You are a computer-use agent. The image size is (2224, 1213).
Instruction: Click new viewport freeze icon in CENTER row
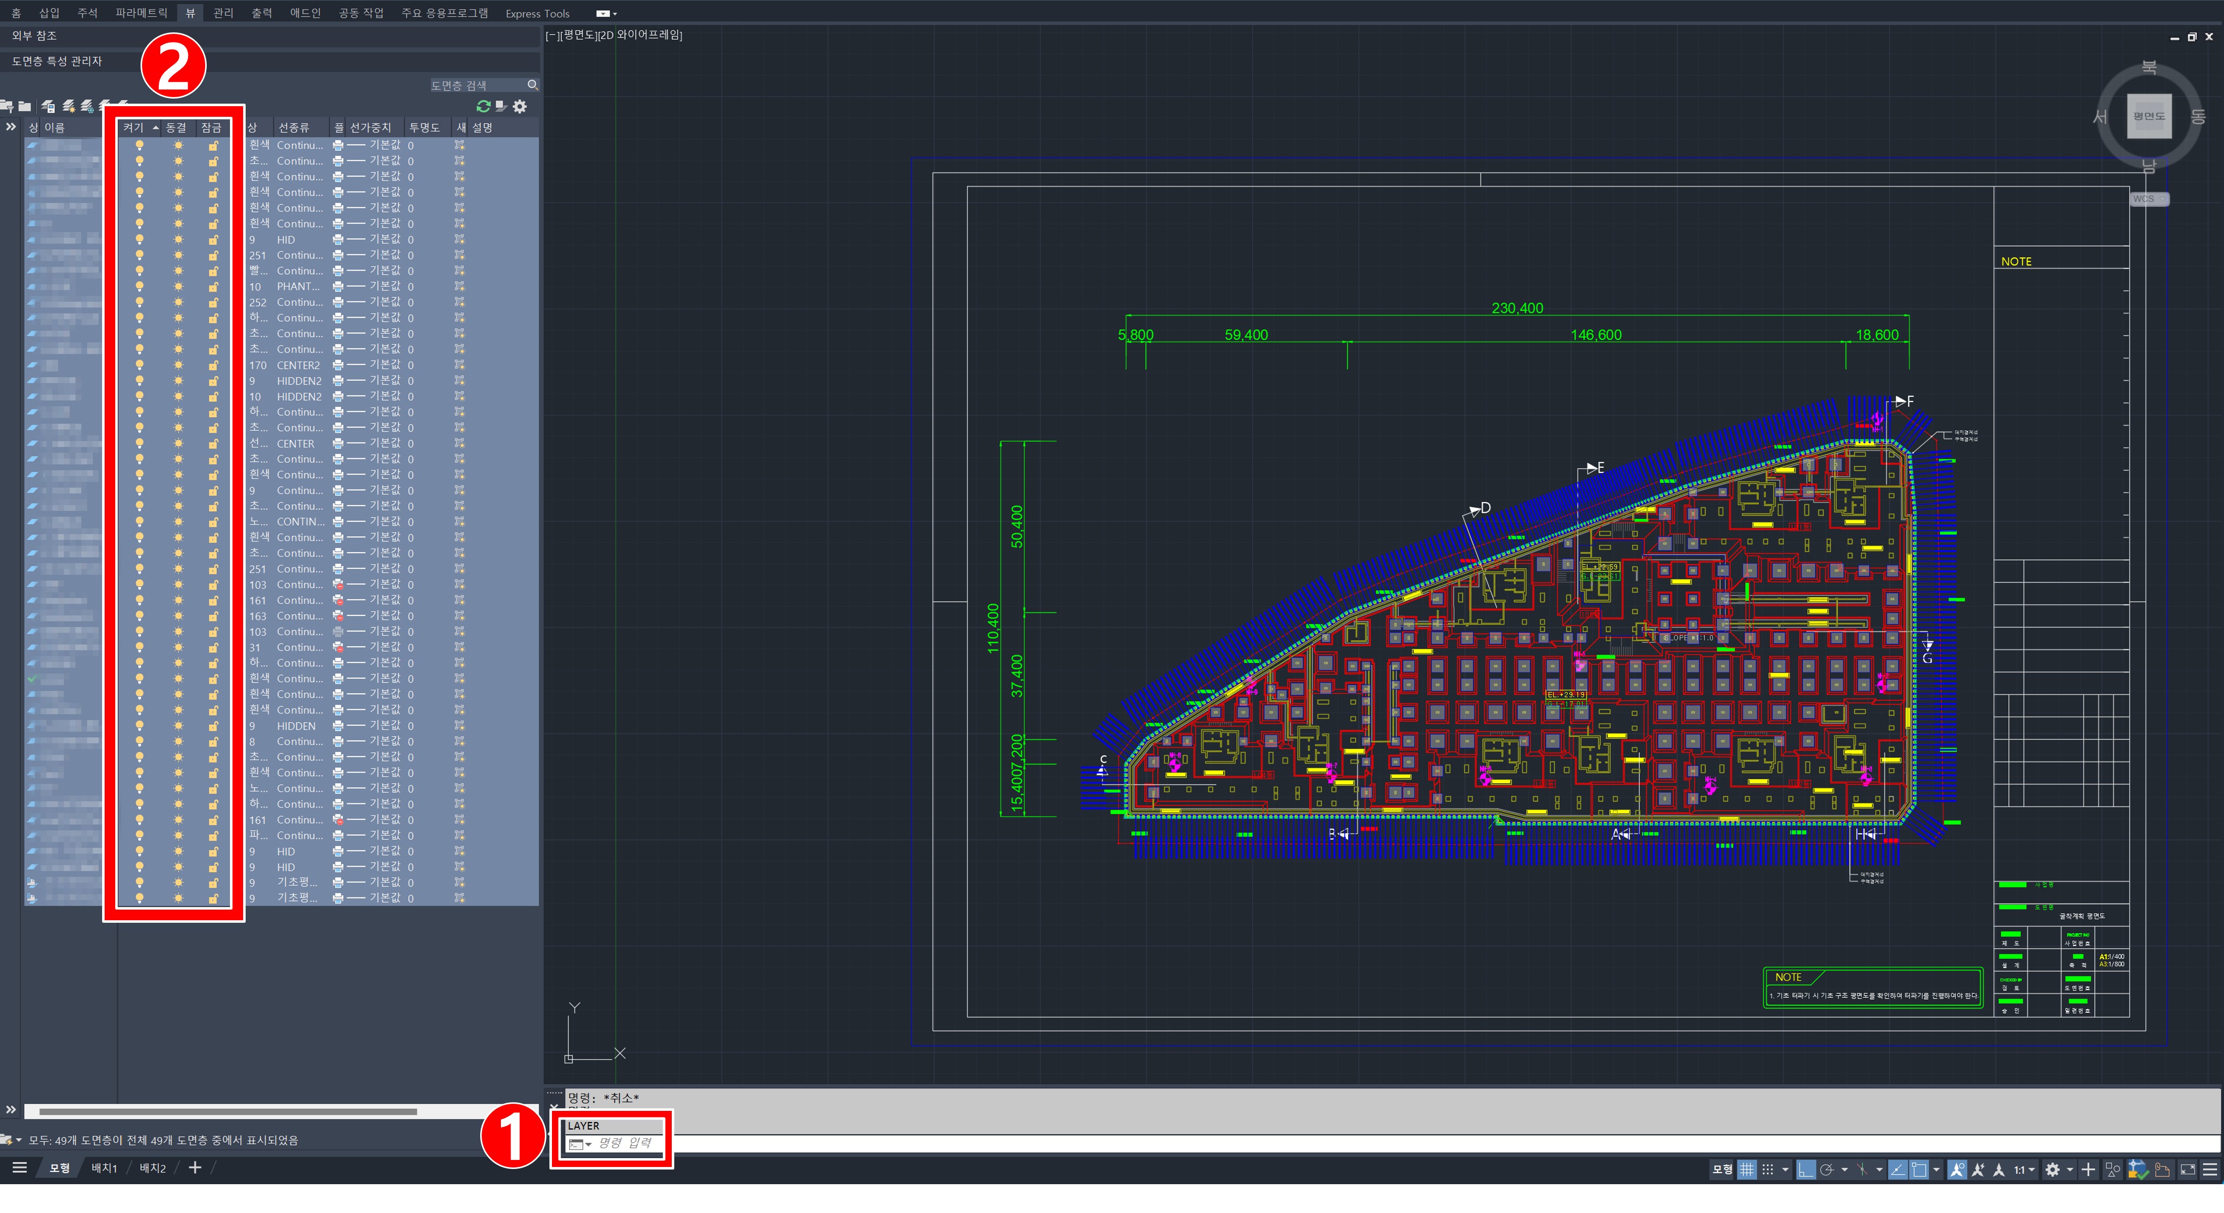click(x=459, y=444)
